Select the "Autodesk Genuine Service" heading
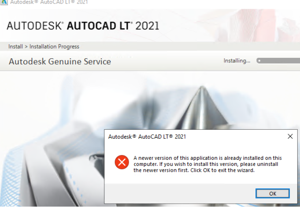 point(60,61)
